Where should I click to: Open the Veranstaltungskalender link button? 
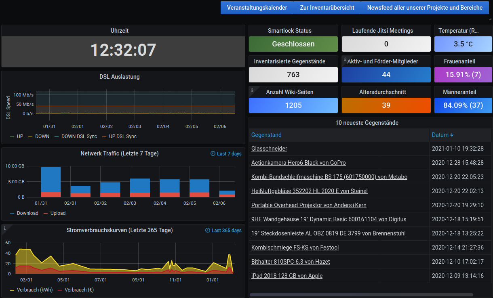(x=257, y=8)
